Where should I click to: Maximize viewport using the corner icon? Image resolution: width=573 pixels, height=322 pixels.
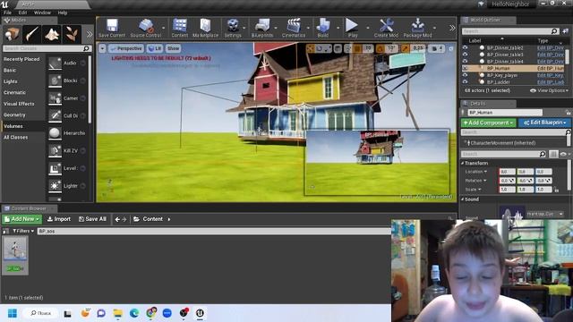(451, 48)
